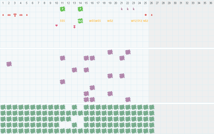Click the orange 'ŚTZ' code on day 24
Screen dimensions: 214x134
coord(140,21)
